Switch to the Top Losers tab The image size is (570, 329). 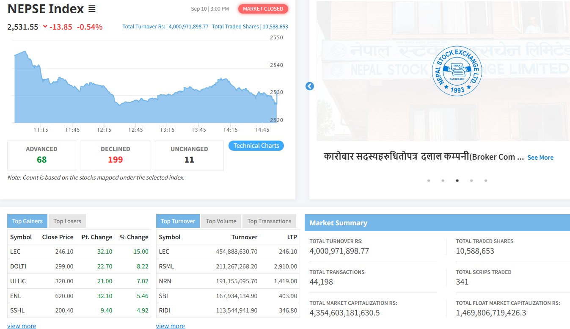[67, 221]
